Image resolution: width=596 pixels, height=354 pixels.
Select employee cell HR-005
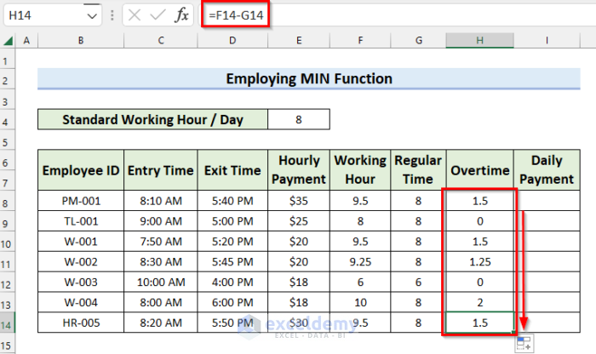coord(81,323)
